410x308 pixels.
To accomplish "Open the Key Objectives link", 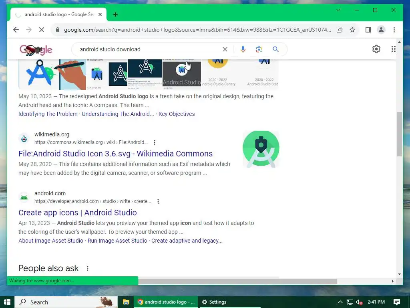I will [x=177, y=114].
